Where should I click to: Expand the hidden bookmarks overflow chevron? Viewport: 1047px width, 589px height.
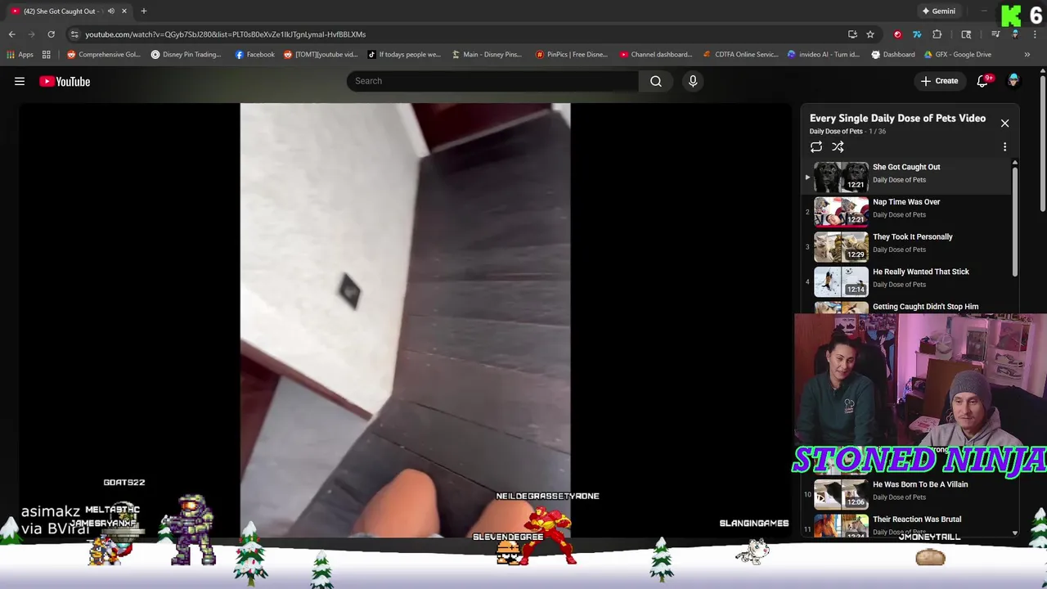coord(1027,55)
